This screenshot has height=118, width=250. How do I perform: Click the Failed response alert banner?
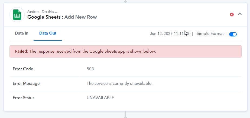click(x=125, y=51)
